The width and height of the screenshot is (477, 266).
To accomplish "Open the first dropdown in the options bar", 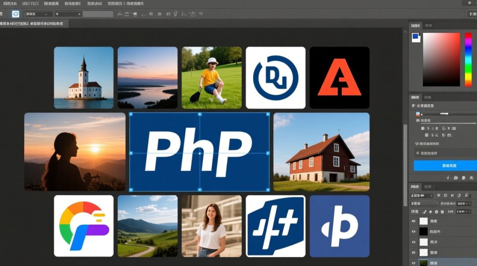I will (39, 14).
